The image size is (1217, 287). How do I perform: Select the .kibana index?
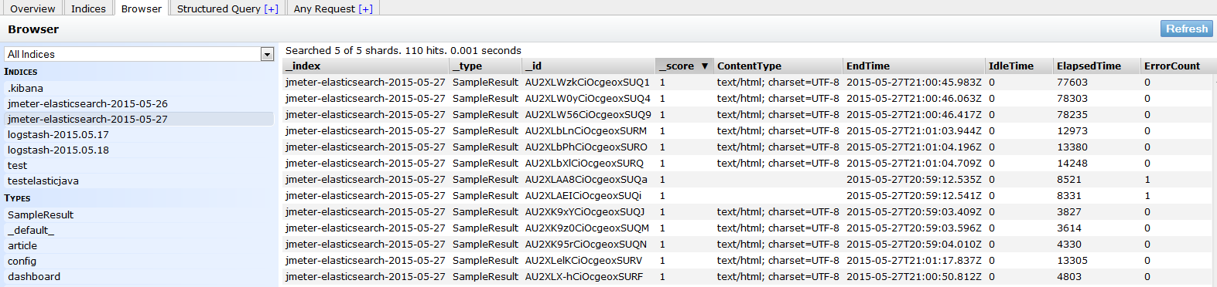point(139,88)
